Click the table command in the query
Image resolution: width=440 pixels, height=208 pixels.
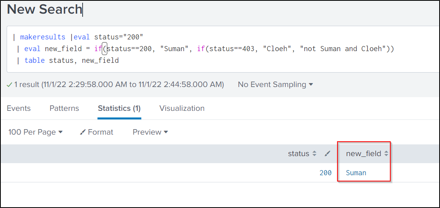[34, 60]
